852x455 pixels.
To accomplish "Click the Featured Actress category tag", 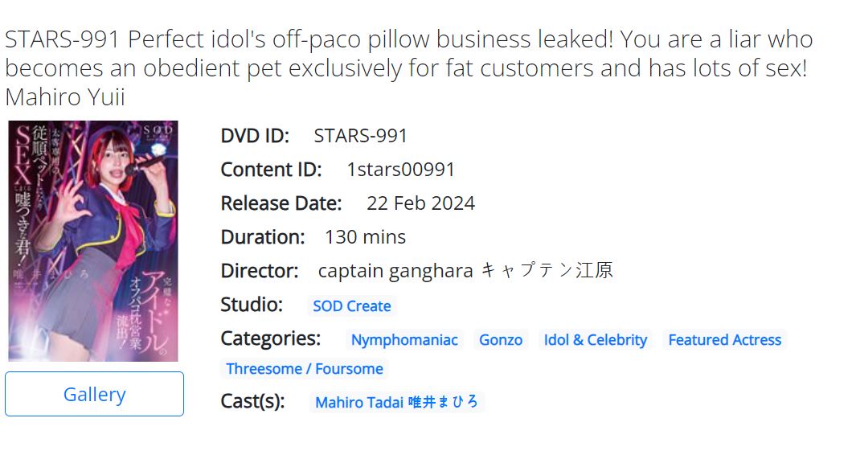I will 724,340.
